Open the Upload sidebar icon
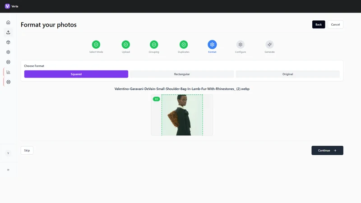This screenshot has height=203, width=361. (x=8, y=32)
